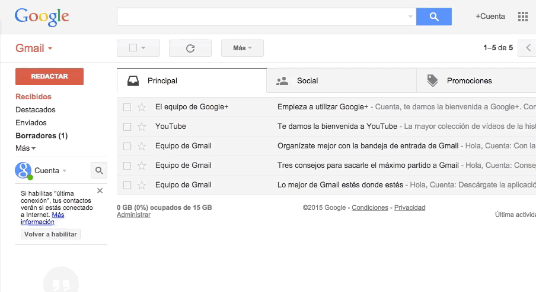Check the Lo mejor de Gmail email checkbox
The height and width of the screenshot is (292, 536).
point(127,186)
